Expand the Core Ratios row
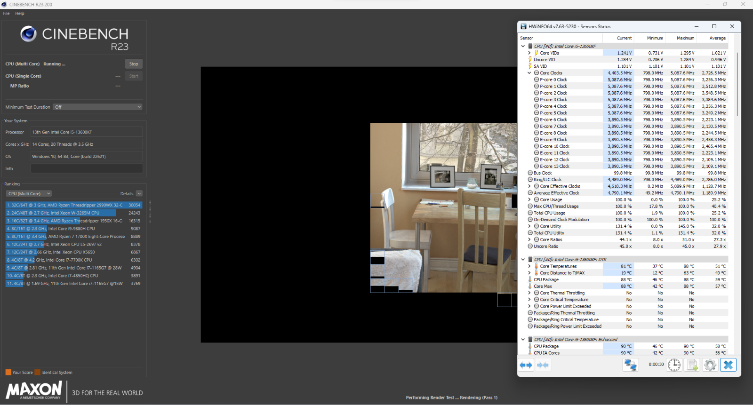Screen dimensions: 753x405 point(529,239)
